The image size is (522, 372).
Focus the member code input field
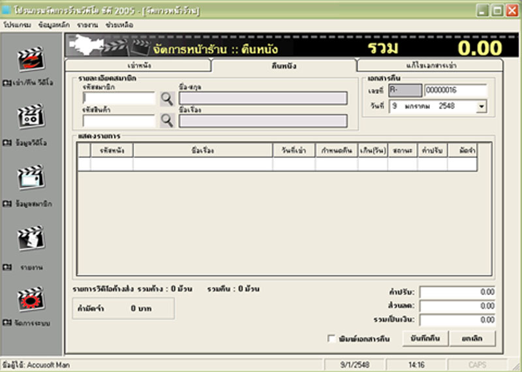pos(119,99)
